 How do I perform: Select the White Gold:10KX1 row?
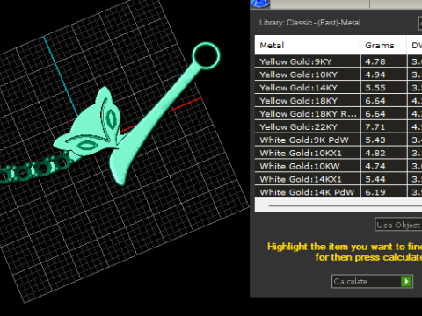point(338,153)
